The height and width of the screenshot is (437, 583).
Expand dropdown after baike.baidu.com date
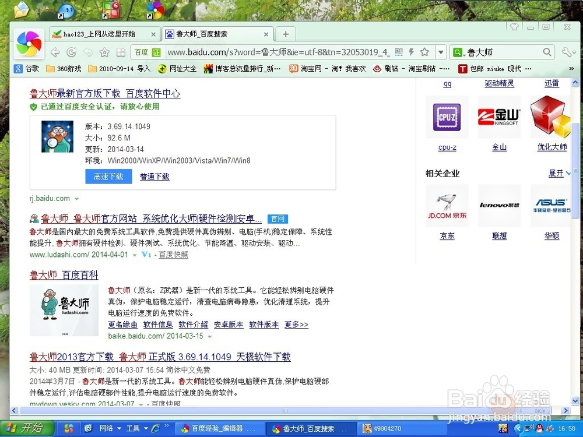pyautogui.click(x=210, y=336)
